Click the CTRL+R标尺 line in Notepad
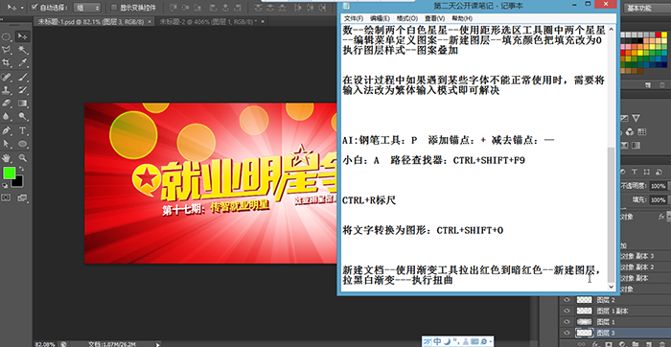Screen dimensions: 671x347 369,199
